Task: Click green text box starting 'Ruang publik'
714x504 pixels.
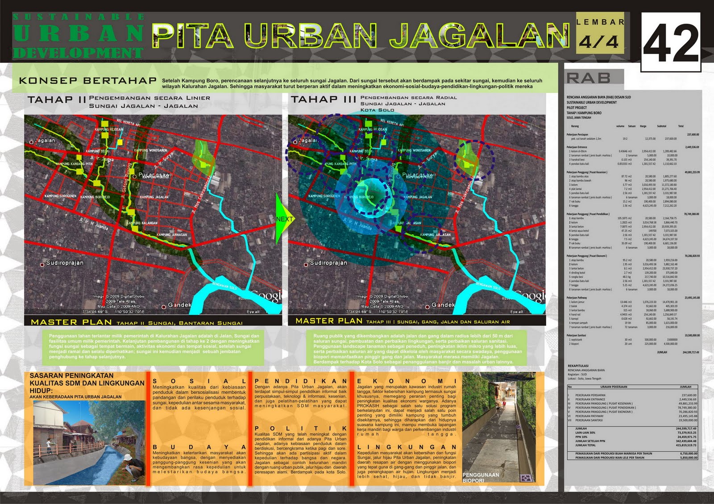Action: coord(417,349)
